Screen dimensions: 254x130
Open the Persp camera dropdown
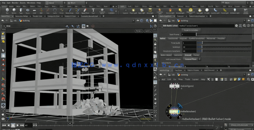[x=139, y=31]
